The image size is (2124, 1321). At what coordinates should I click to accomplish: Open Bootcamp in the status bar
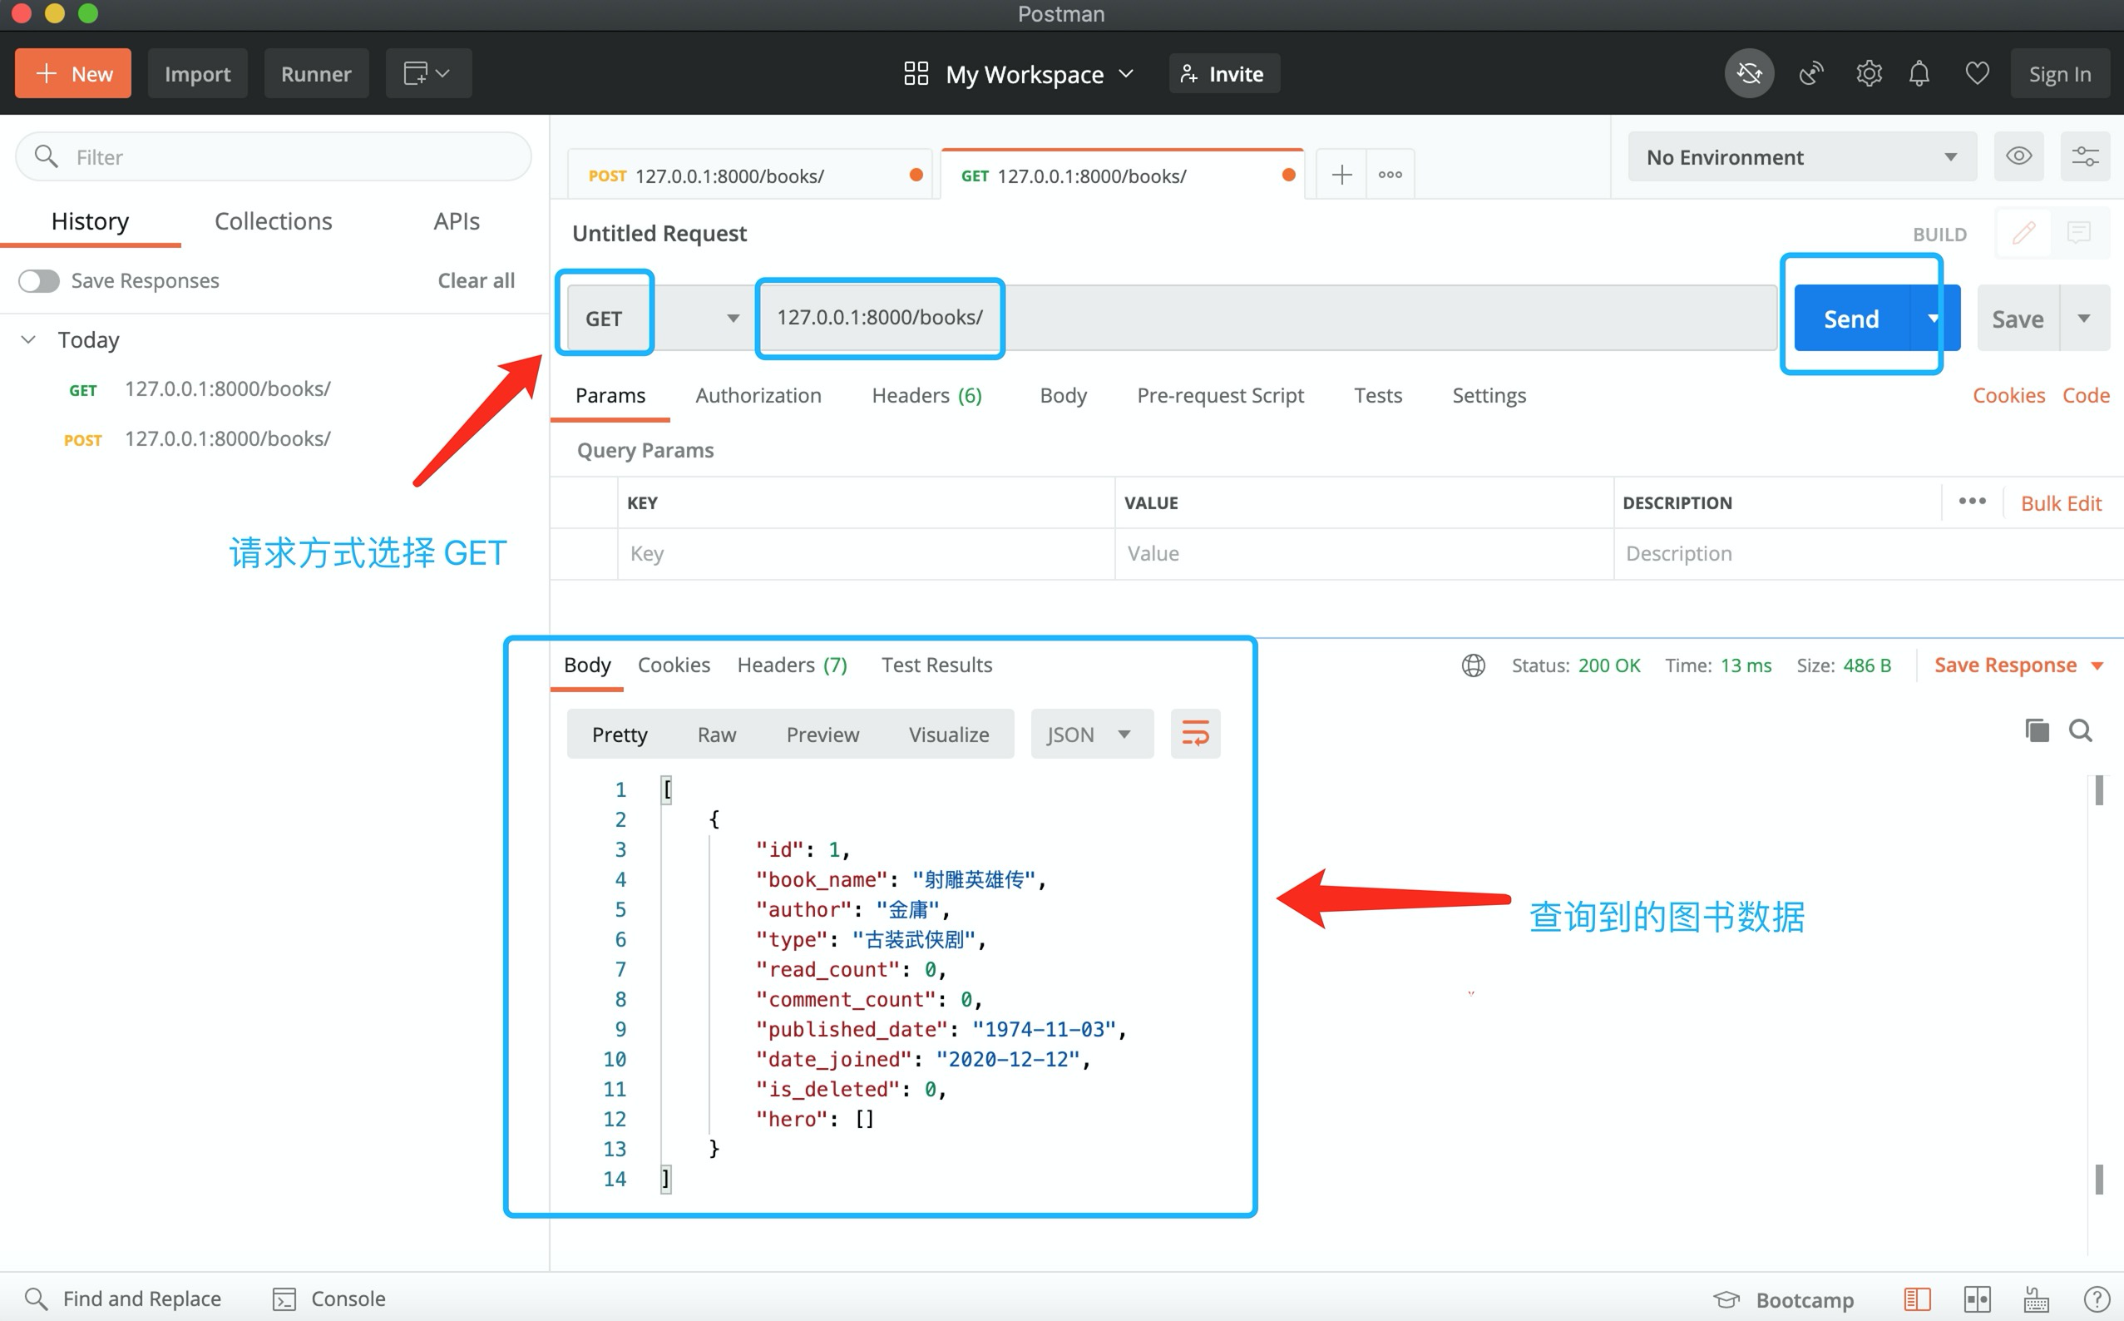point(1782,1299)
